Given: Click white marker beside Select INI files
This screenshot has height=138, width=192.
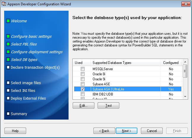Looking at the screenshot, I should point(8,90).
